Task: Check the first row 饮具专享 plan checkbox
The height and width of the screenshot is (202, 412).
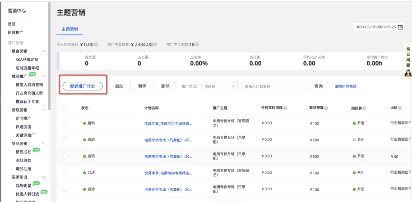Action: (x=65, y=123)
